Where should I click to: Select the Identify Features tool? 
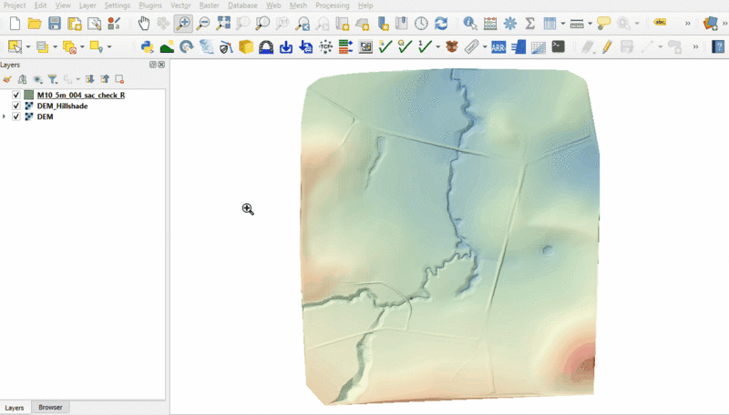(x=468, y=23)
